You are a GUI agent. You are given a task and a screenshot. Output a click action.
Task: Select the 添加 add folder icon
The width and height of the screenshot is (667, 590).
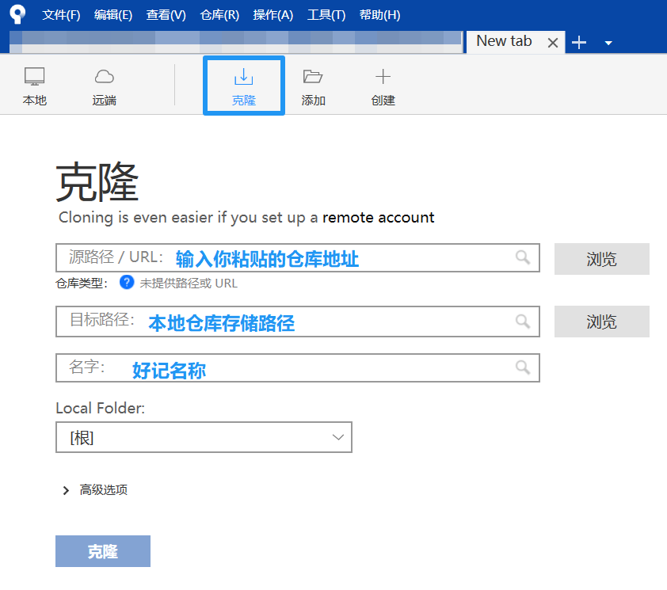[x=313, y=86]
